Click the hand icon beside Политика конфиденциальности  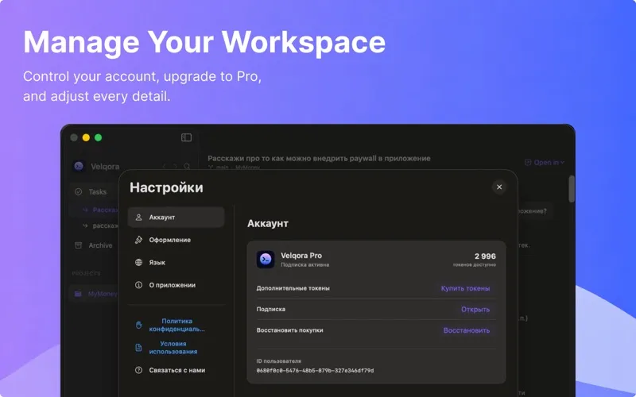point(138,325)
